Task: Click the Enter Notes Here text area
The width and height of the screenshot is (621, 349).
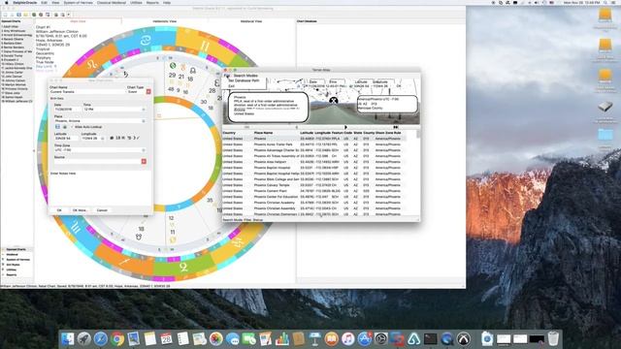Action: (x=100, y=188)
